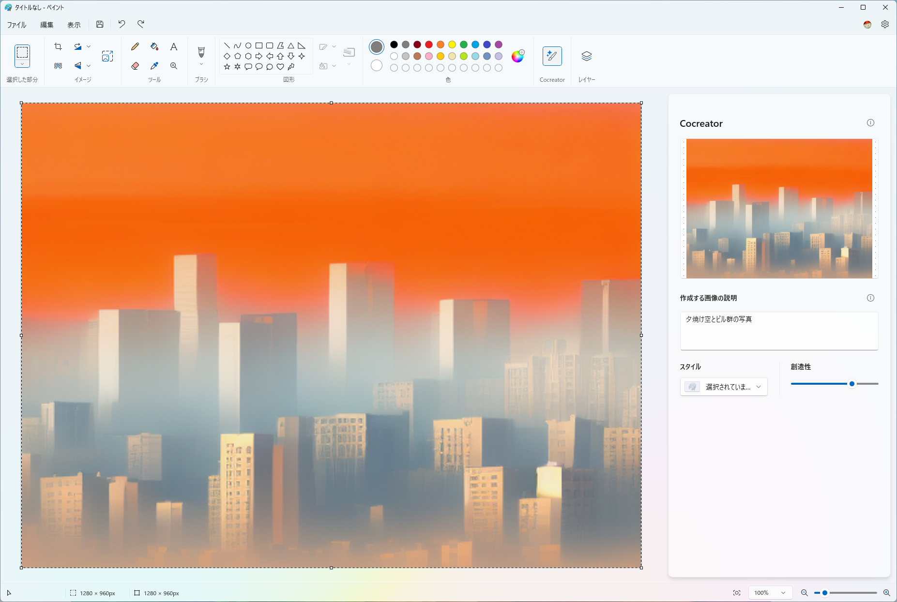Select the Color picker tool
This screenshot has height=602, width=897.
click(x=154, y=66)
